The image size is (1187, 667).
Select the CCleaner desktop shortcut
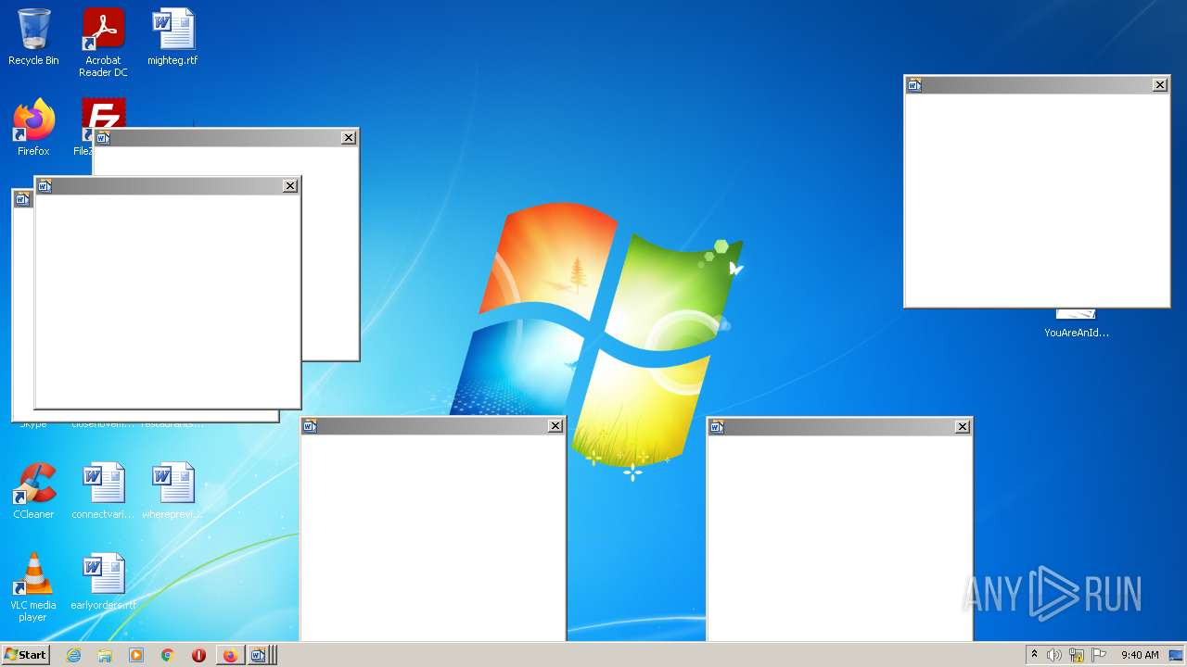click(33, 491)
